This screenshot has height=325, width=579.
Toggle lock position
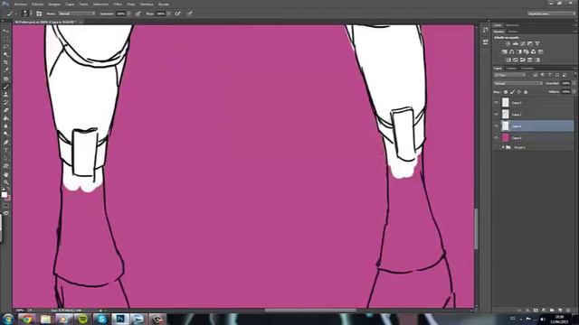click(x=518, y=92)
